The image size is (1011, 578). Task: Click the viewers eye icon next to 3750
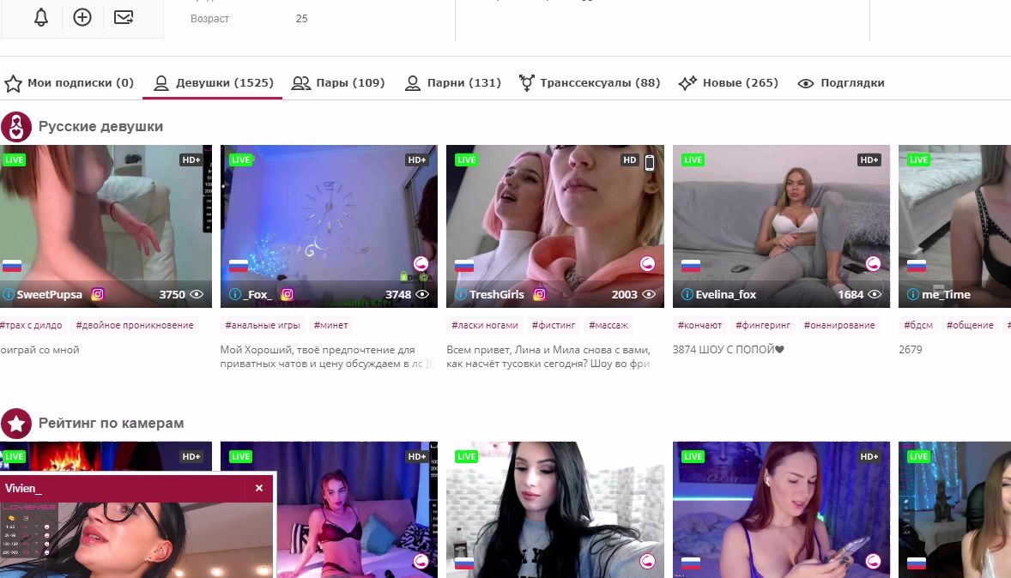coord(197,294)
